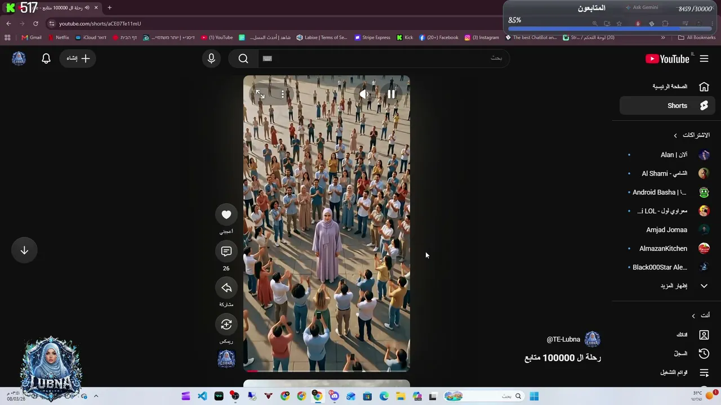Open the Gmail bookmark
The image size is (721, 405).
click(x=31, y=38)
